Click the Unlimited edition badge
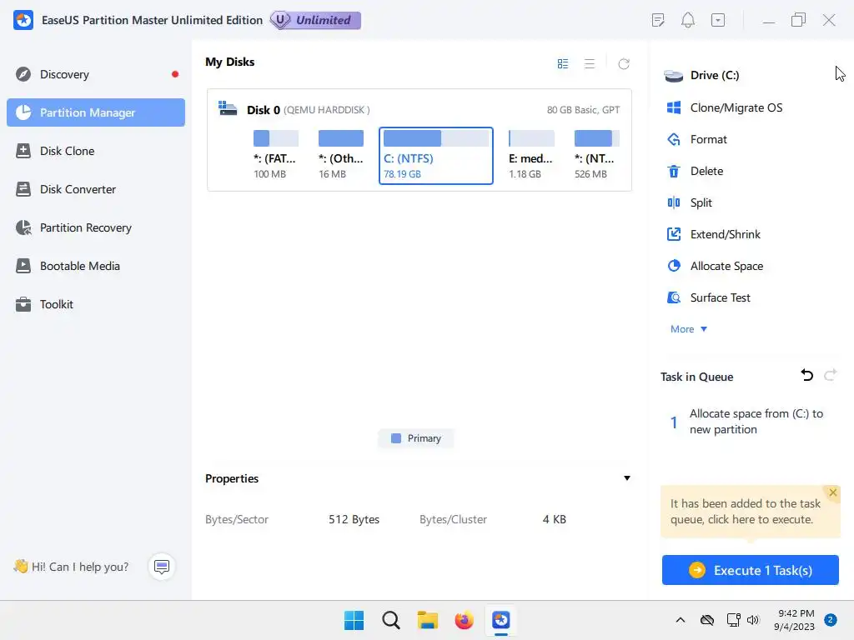Viewport: 854px width, 640px height. [315, 20]
